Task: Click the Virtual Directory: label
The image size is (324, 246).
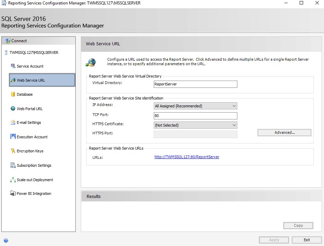Action: [107, 83]
